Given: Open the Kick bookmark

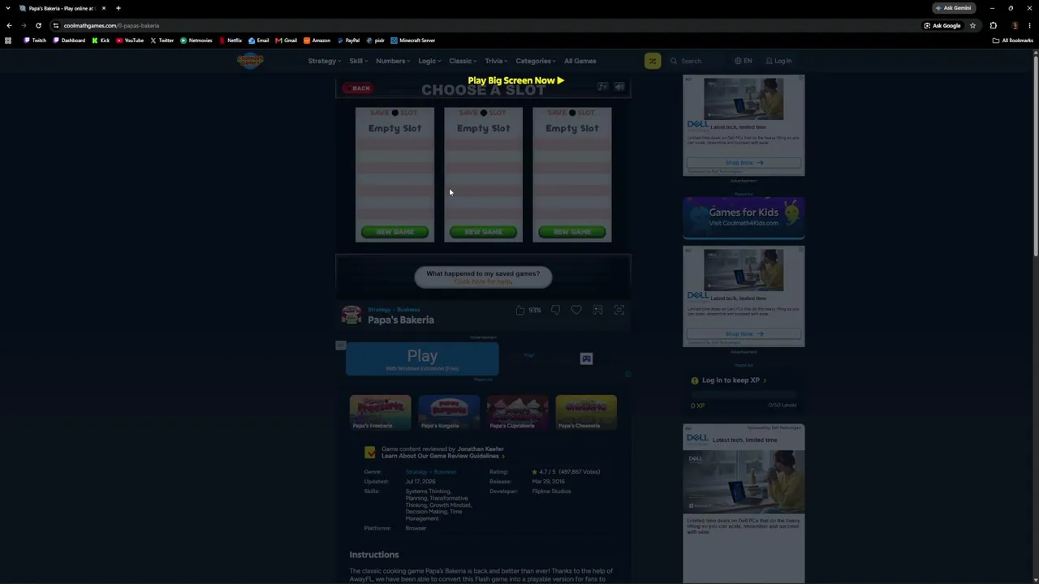Looking at the screenshot, I should [101, 41].
